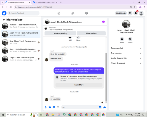The width and height of the screenshot is (147, 117).
Task: Choose a GIF icon in composer
Action: 58,107
